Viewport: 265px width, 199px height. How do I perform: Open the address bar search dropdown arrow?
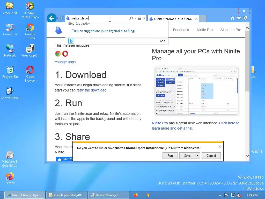135,18
